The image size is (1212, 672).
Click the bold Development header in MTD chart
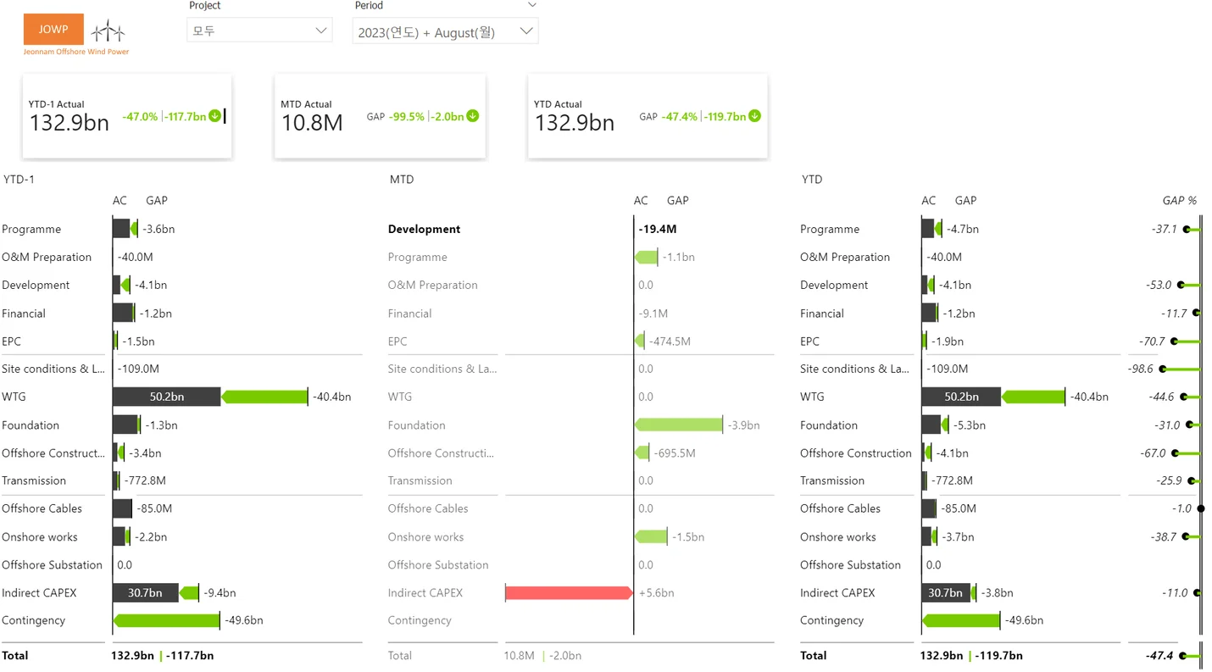tap(425, 229)
